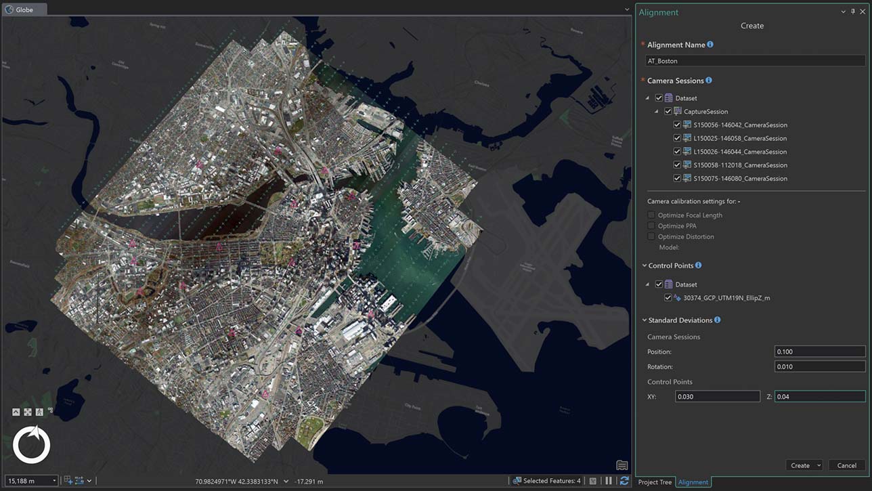The height and width of the screenshot is (491, 872).
Task: Open the 15,188 m scale dropdown
Action: click(53, 481)
